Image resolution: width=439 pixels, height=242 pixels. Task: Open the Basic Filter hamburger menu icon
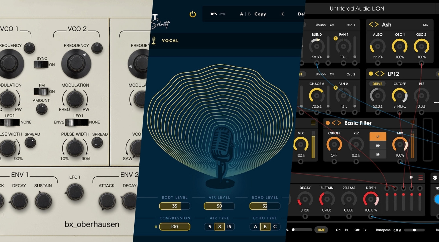(x=412, y=123)
